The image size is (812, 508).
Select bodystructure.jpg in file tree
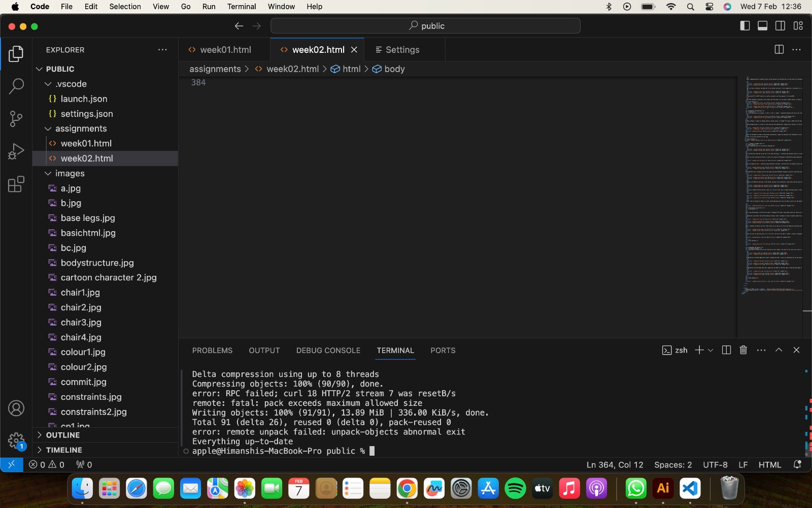point(106,263)
